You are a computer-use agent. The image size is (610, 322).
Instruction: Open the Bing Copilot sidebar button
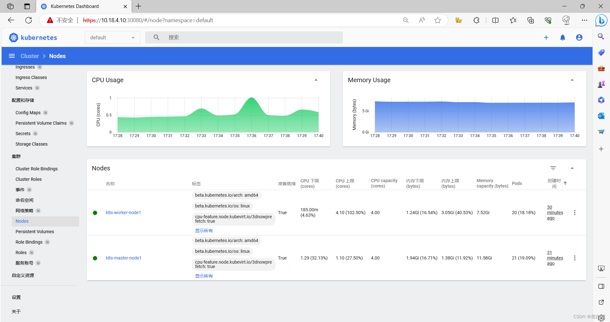point(601,20)
